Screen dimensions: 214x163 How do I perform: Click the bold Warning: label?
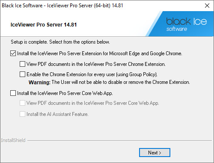[x=39, y=82]
